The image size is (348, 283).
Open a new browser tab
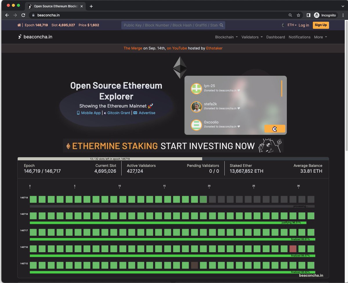91,6
